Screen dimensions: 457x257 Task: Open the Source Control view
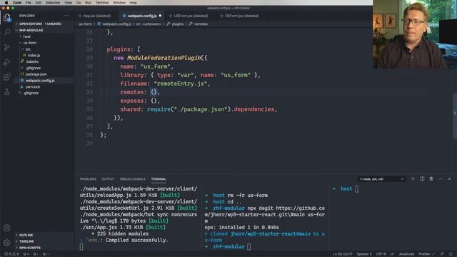click(7, 47)
